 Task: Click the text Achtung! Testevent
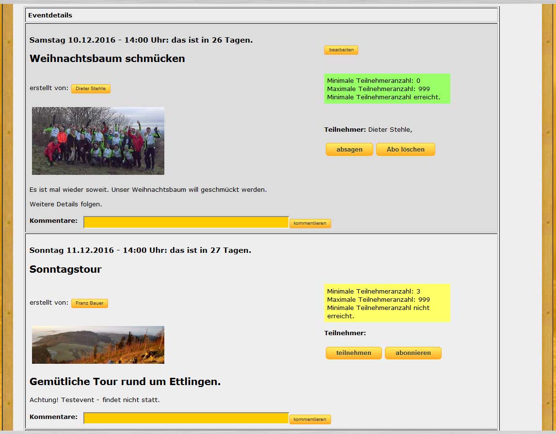[x=62, y=400]
